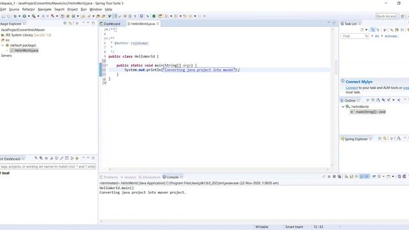Toggle Link with Editor in Package Explorer
This screenshot has height=230, width=409.
[70, 23]
